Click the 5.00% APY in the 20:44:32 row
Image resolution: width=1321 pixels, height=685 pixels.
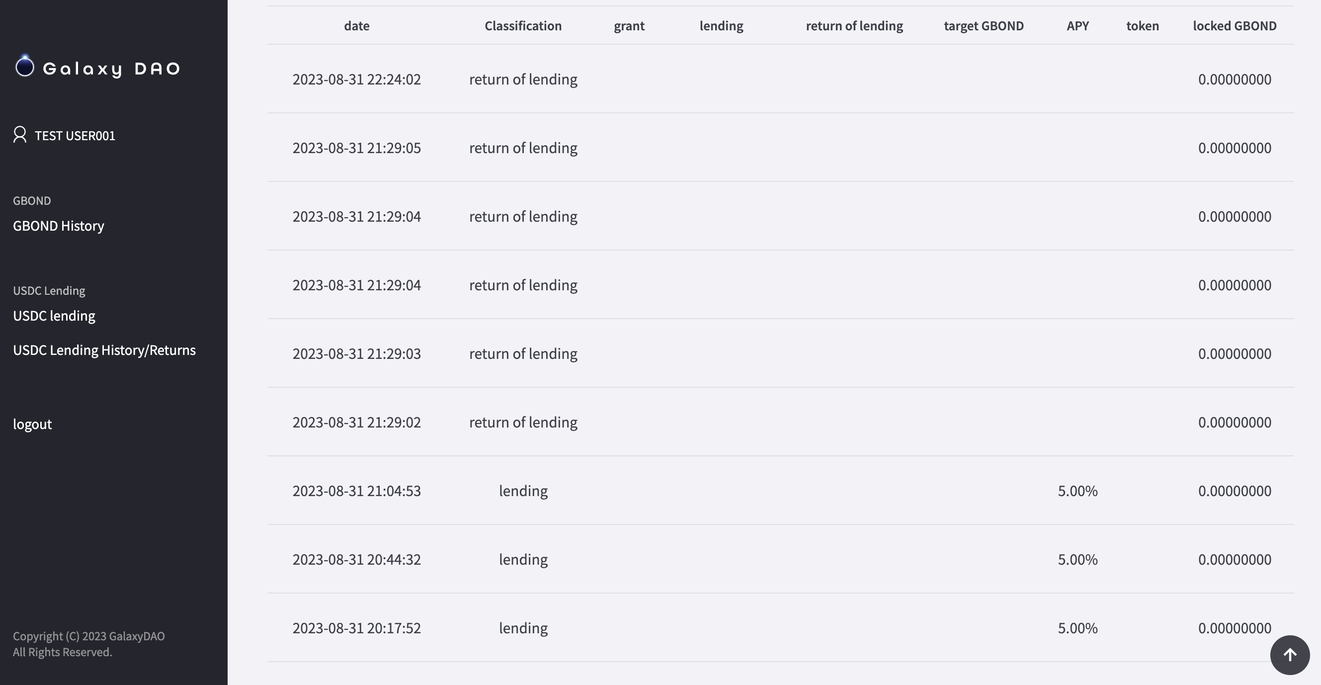[1077, 559]
